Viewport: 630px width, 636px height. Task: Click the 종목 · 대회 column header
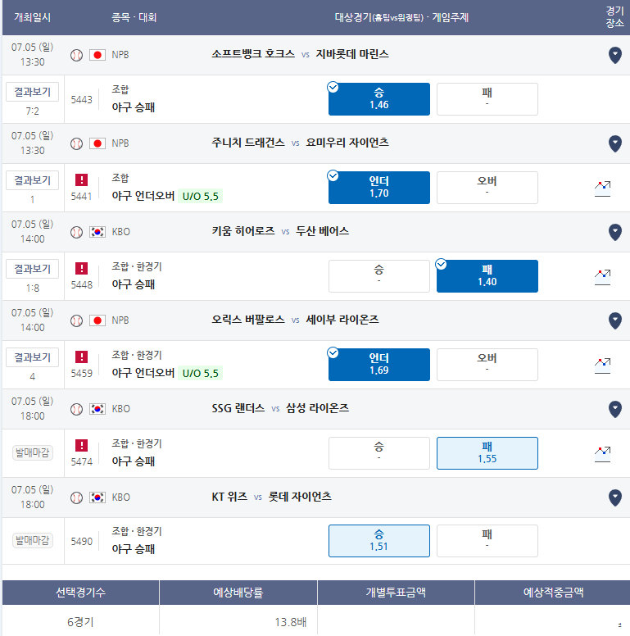pyautogui.click(x=134, y=17)
